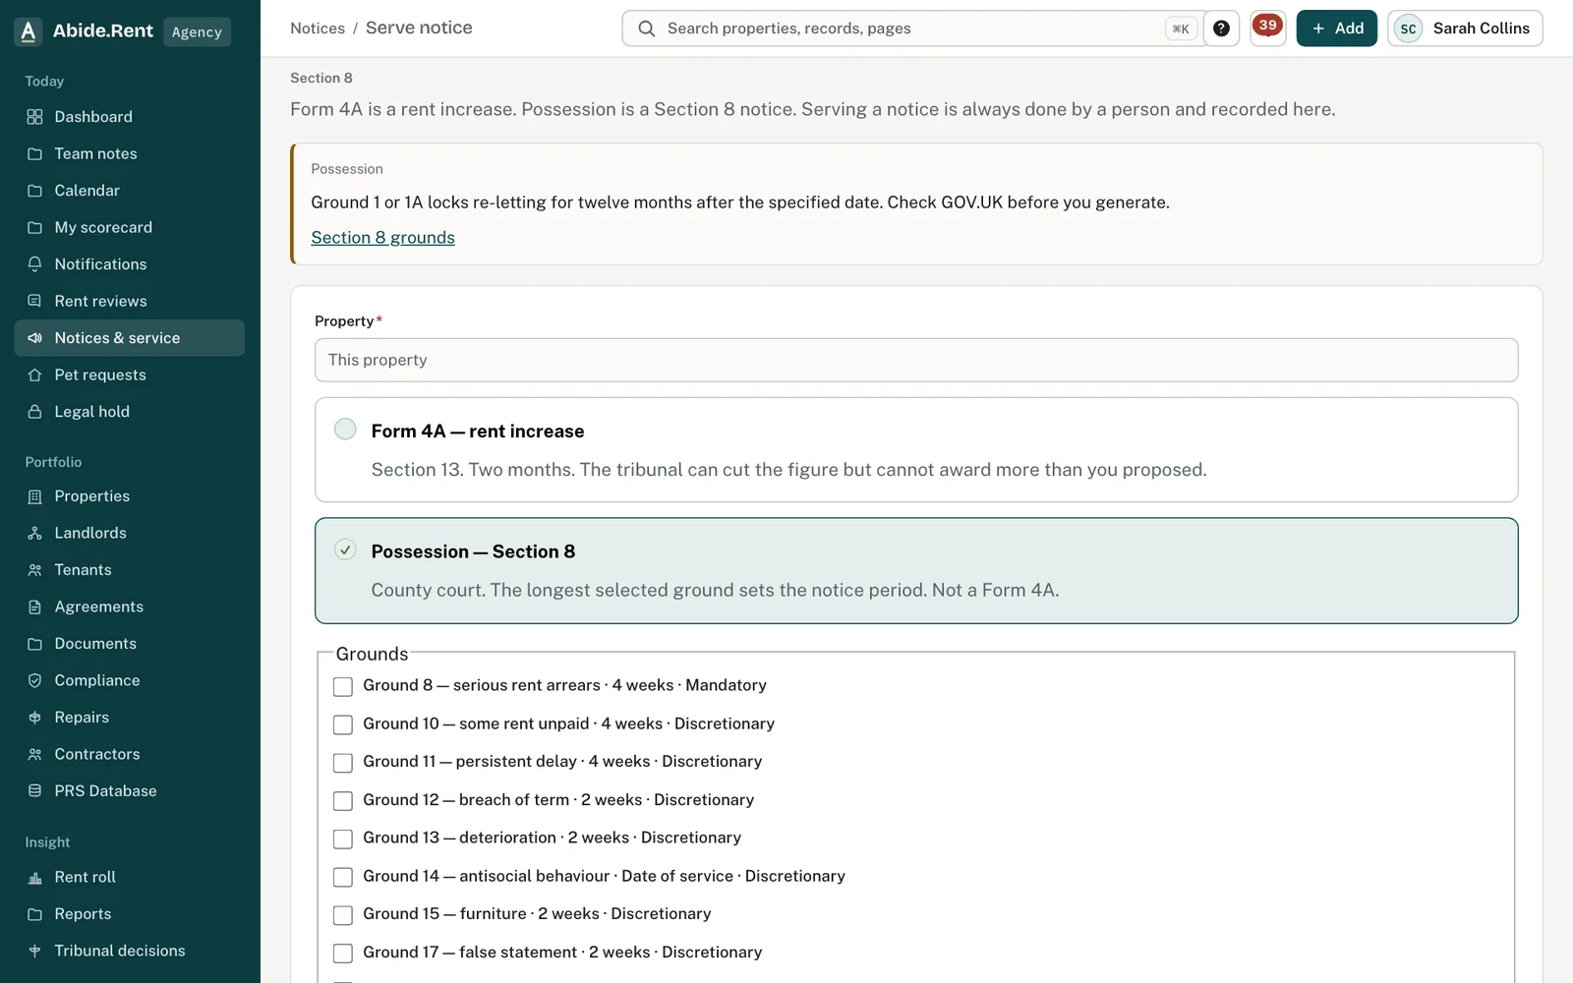The width and height of the screenshot is (1573, 983).
Task: Check Ground 14 antisocial behaviour
Action: [343, 877]
